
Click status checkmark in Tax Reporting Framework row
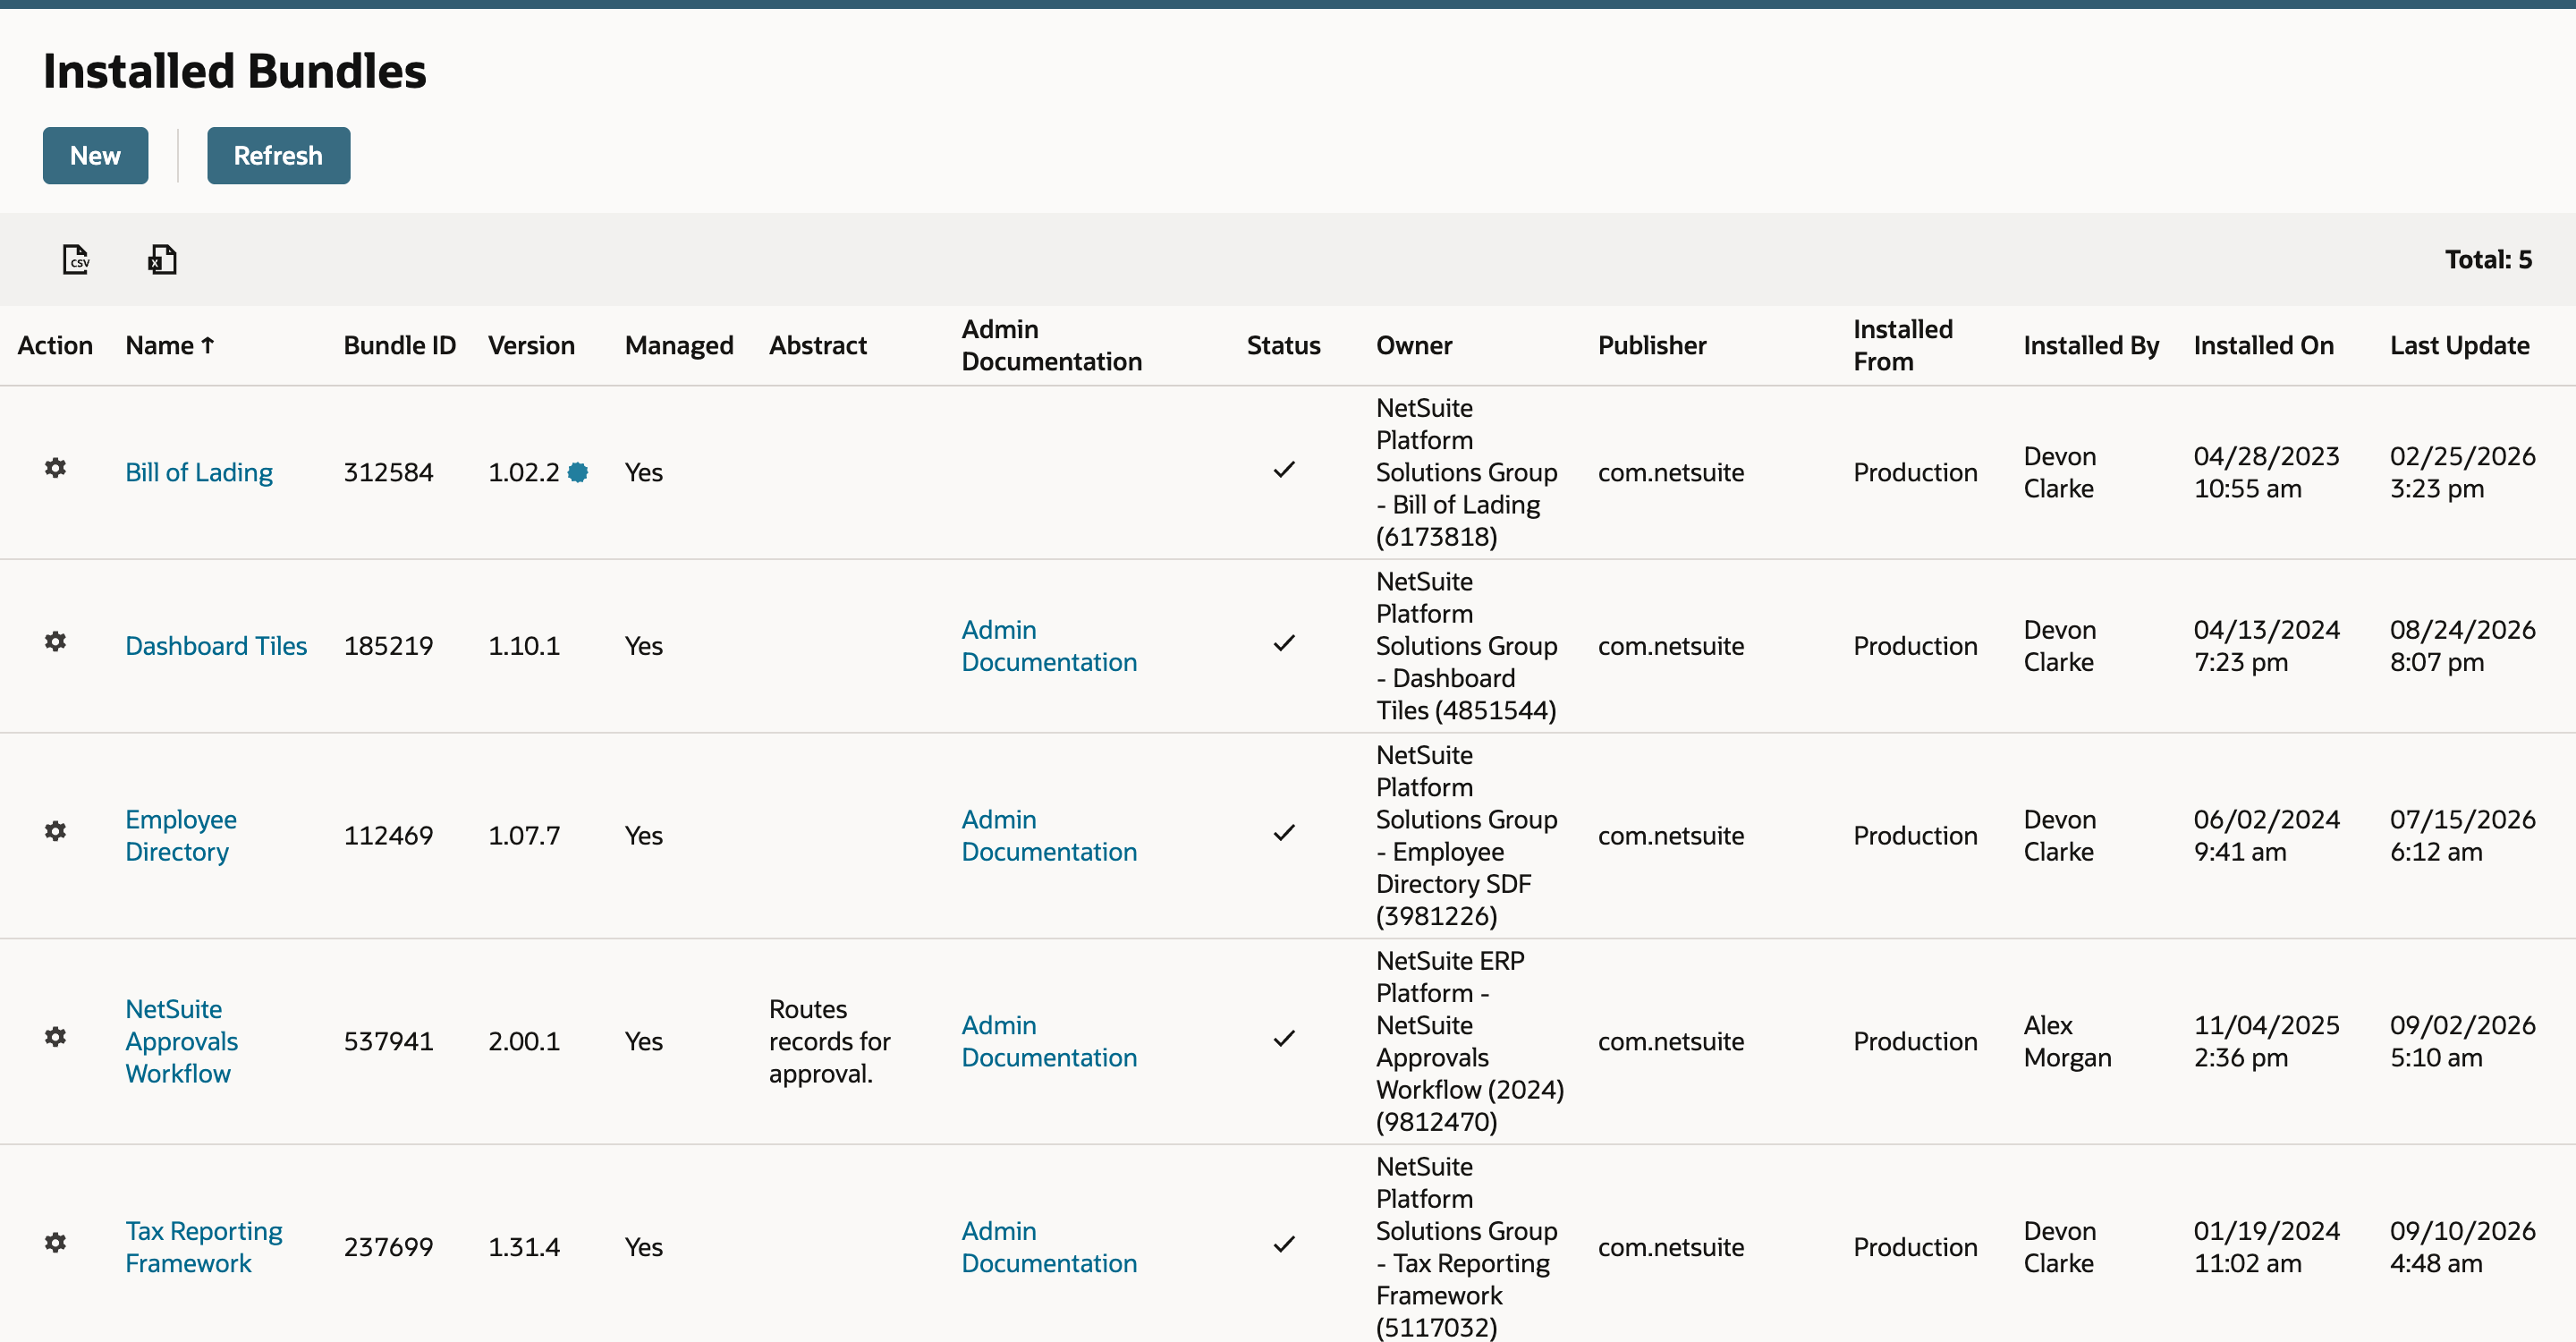pos(1284,1244)
